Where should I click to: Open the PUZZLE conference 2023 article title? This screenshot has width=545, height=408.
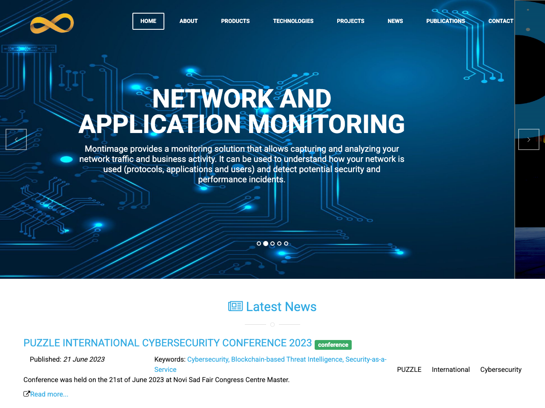(x=168, y=343)
